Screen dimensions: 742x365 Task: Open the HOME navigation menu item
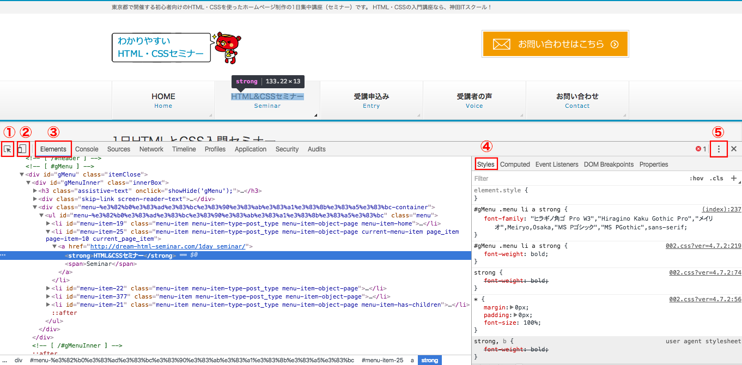[x=163, y=100]
